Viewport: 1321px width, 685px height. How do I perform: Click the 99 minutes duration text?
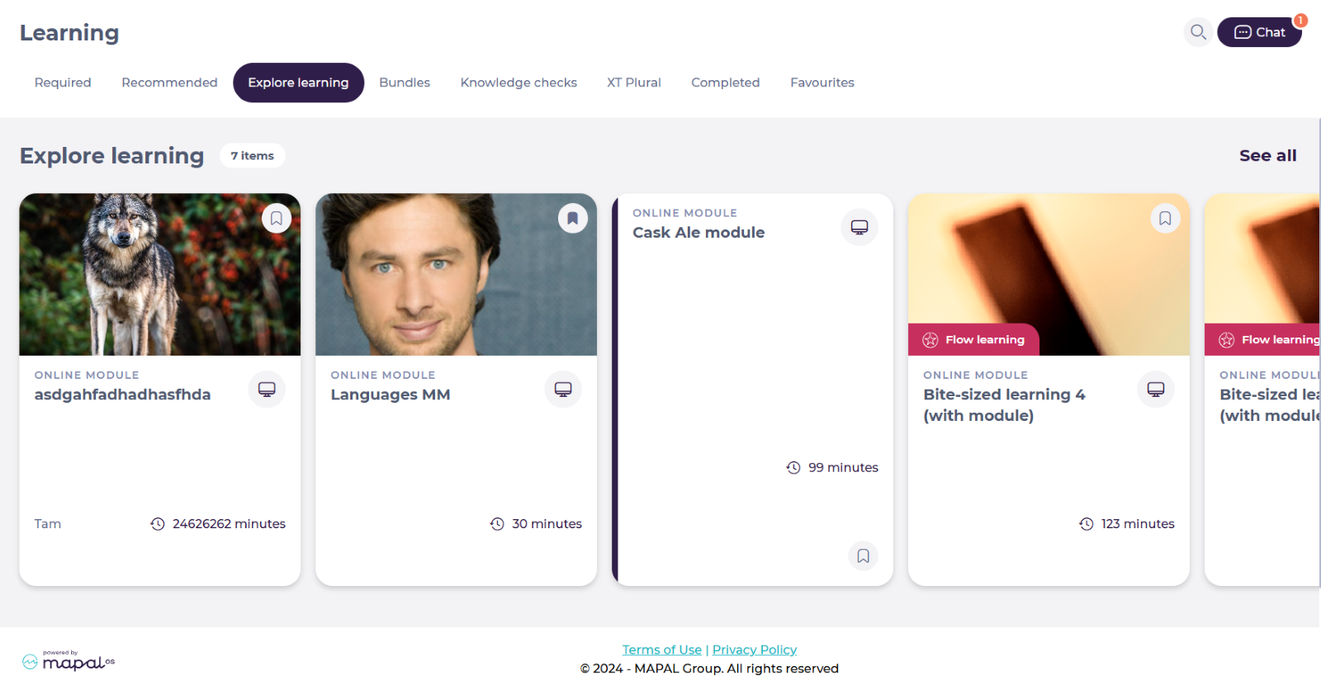tap(843, 468)
